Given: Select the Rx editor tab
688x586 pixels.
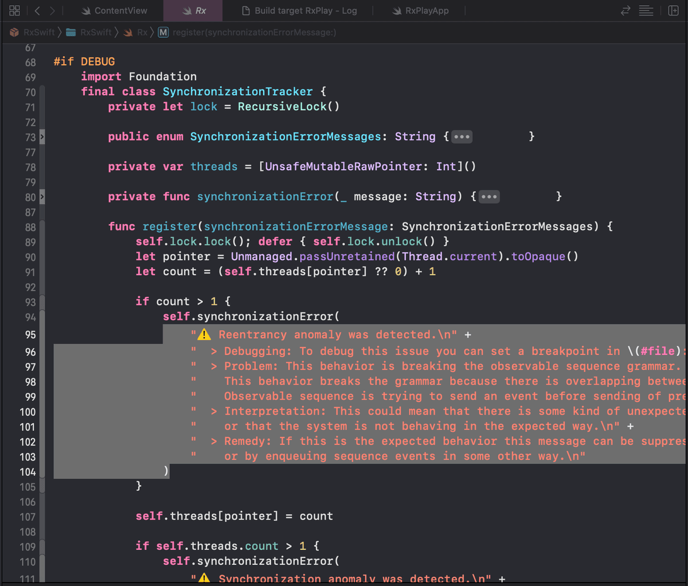Looking at the screenshot, I should (x=194, y=10).
